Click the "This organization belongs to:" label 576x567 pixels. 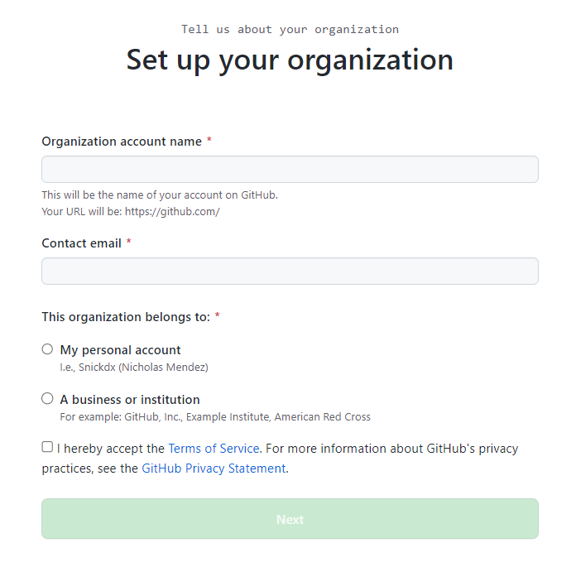pyautogui.click(x=126, y=317)
